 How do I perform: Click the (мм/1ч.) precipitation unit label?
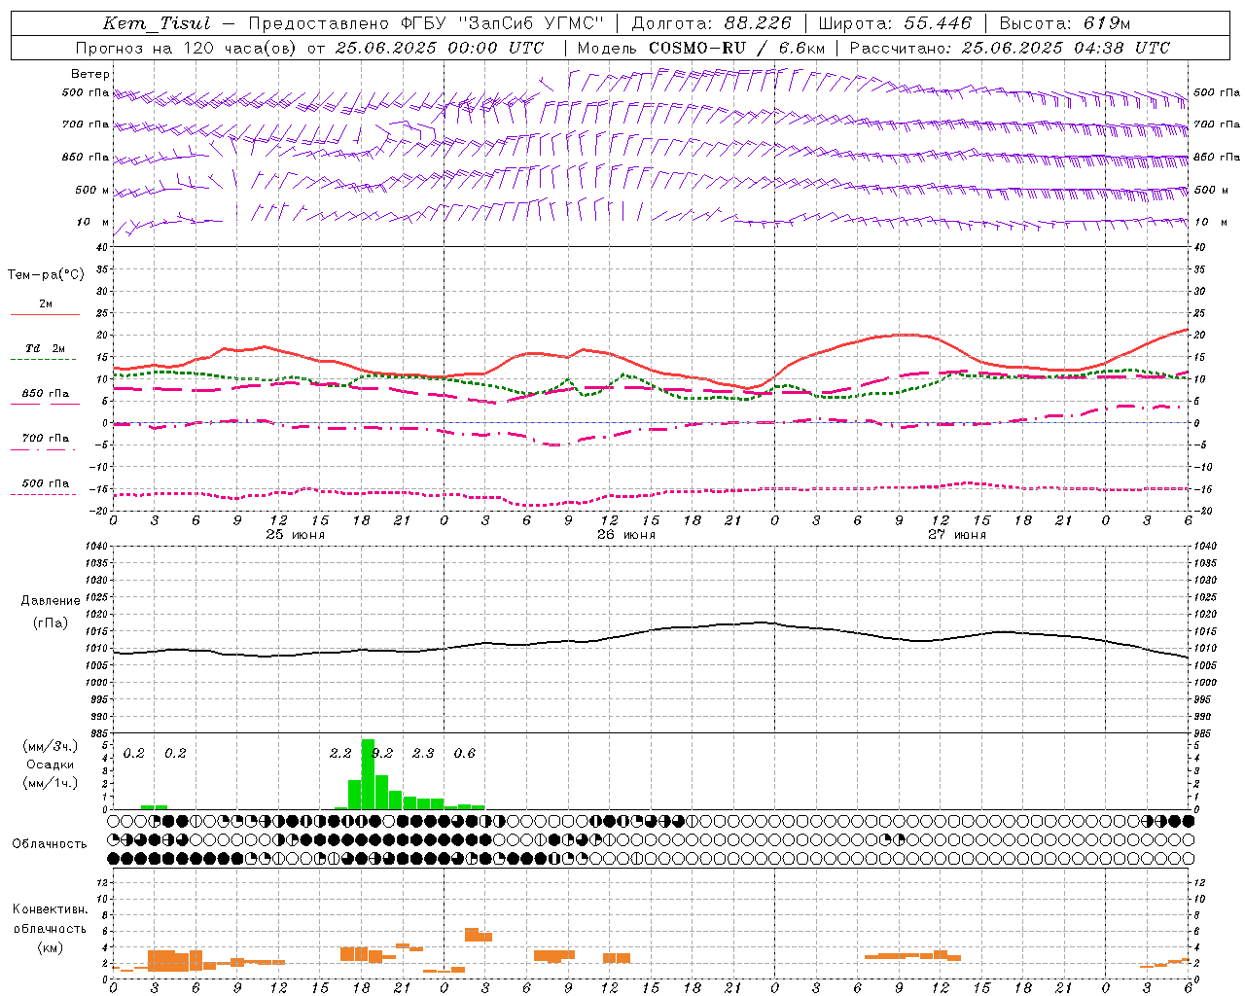click(50, 783)
